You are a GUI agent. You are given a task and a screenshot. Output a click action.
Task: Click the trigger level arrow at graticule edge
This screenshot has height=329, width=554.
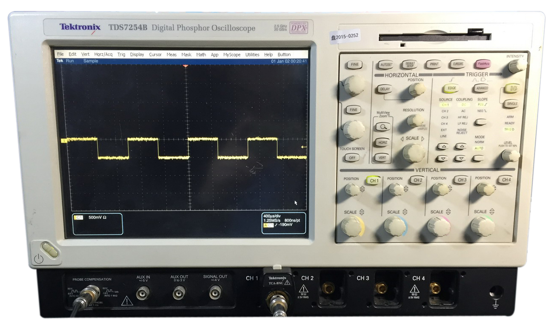pyautogui.click(x=303, y=147)
